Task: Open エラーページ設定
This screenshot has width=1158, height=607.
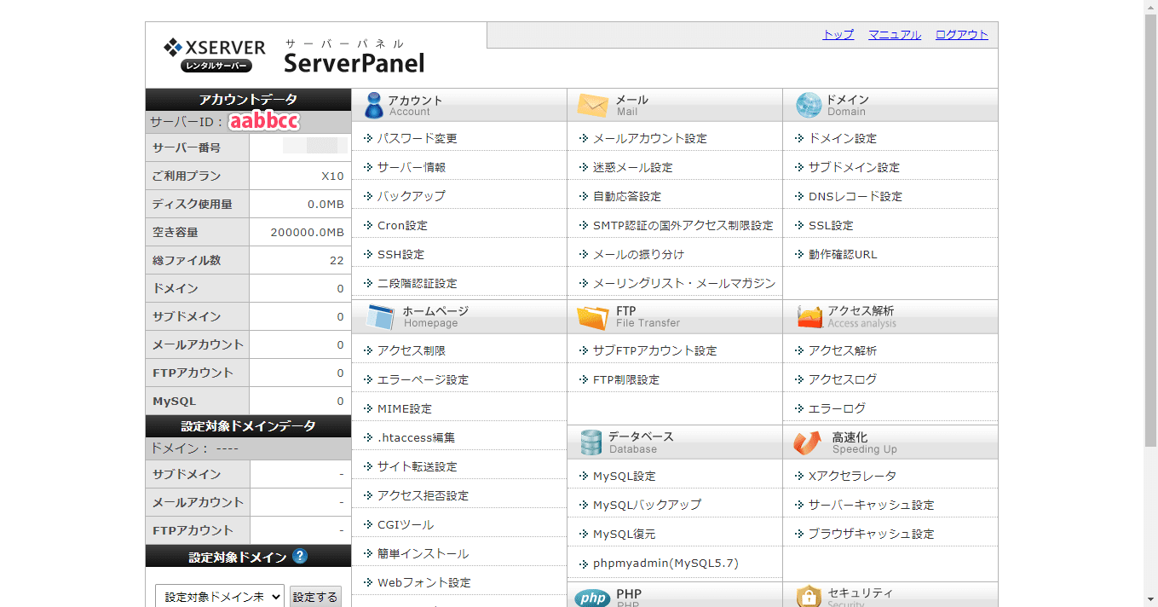Action: click(423, 379)
